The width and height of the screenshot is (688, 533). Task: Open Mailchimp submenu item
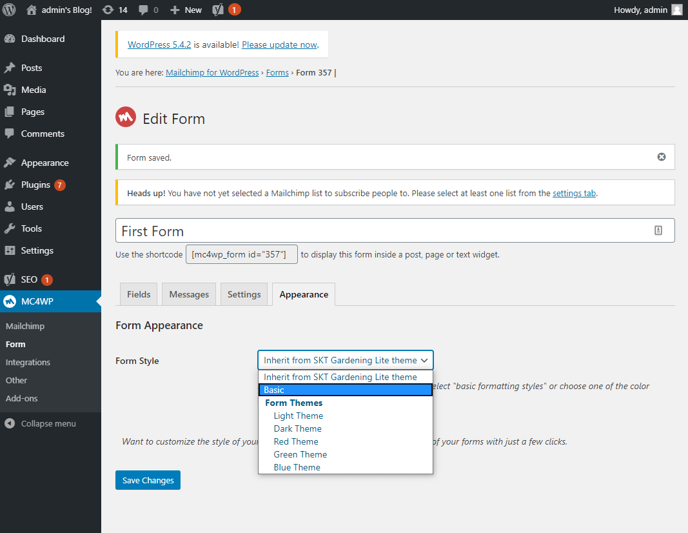(25, 326)
